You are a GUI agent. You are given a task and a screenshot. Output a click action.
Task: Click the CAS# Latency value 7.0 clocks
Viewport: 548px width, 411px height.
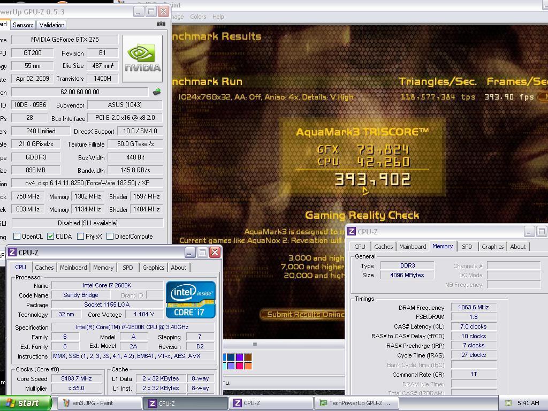[474, 326]
